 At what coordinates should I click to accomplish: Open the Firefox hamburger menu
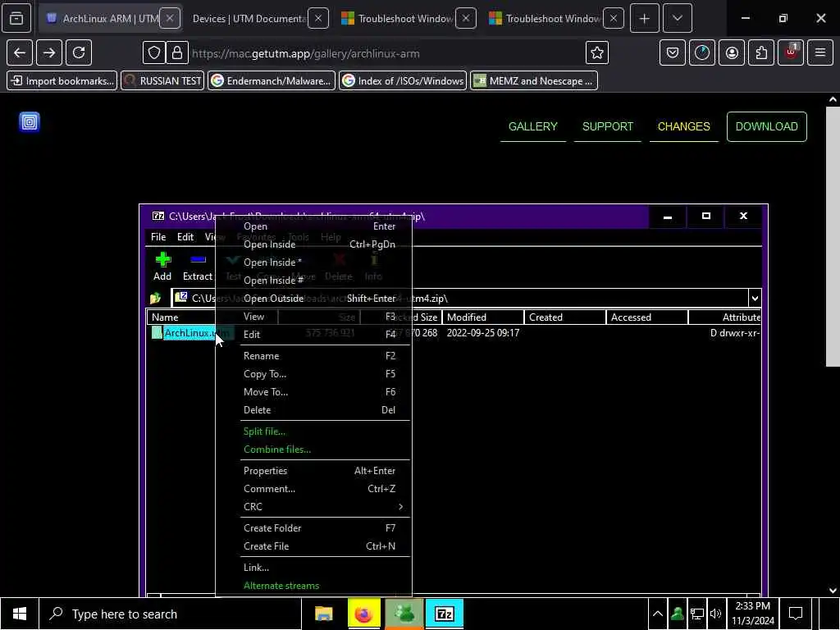point(820,52)
